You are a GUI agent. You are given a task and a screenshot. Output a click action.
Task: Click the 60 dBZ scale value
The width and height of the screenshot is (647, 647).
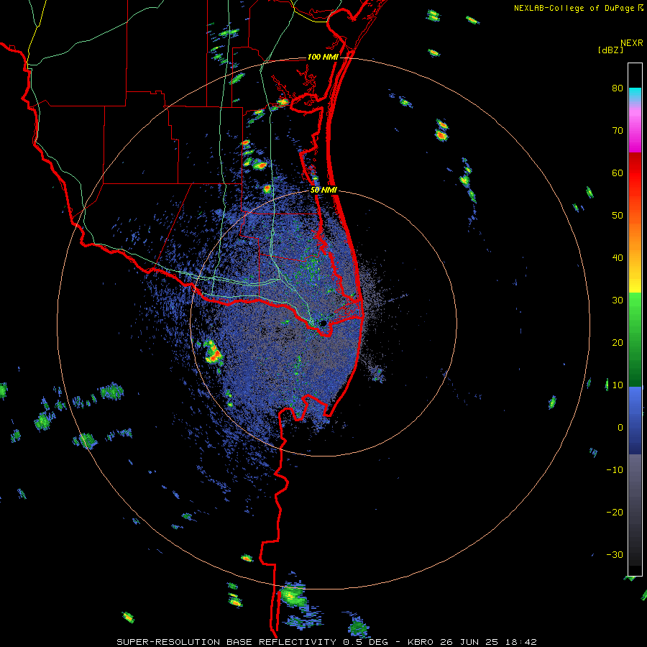tap(618, 173)
